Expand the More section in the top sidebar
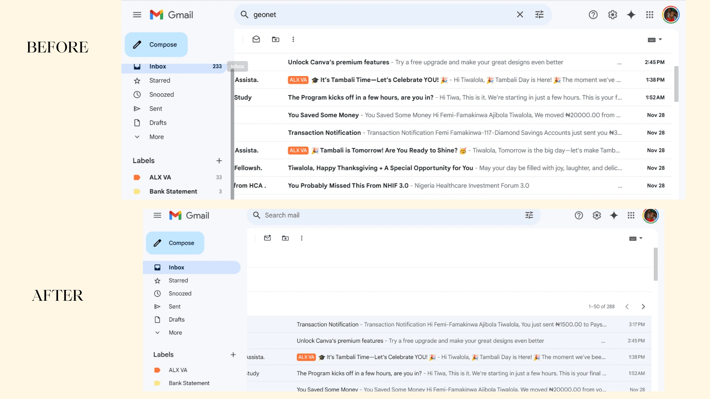Image resolution: width=710 pixels, height=399 pixels. [x=156, y=137]
